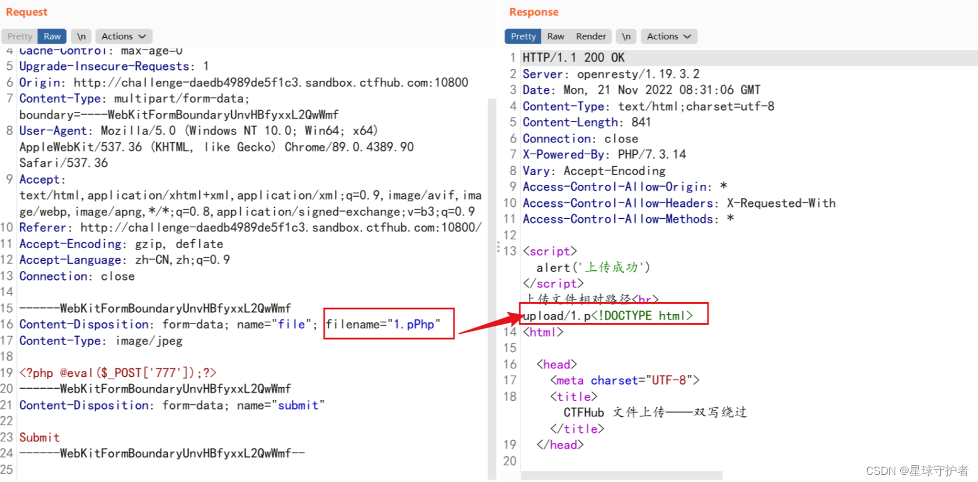This screenshot has height=482, width=978.
Task: Click the Vary: Accept-Encoding header
Action: [x=594, y=170]
